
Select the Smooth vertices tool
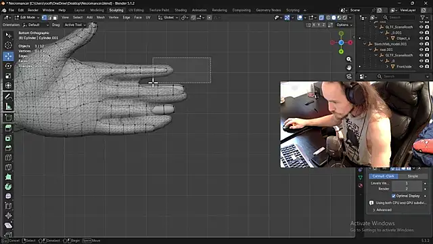tap(8, 196)
